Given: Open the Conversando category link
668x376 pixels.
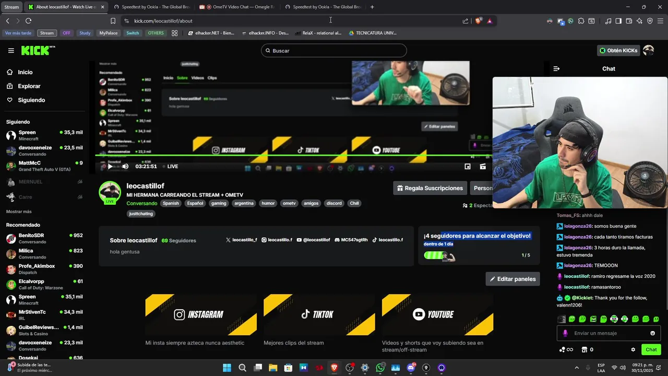Looking at the screenshot, I should [142, 203].
